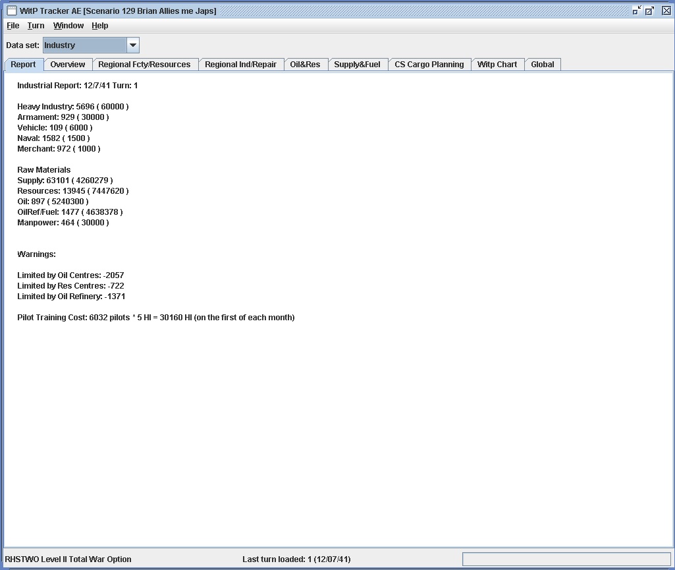Click the iconify window button
Viewport: 675px width, 570px height.
pyautogui.click(x=637, y=11)
